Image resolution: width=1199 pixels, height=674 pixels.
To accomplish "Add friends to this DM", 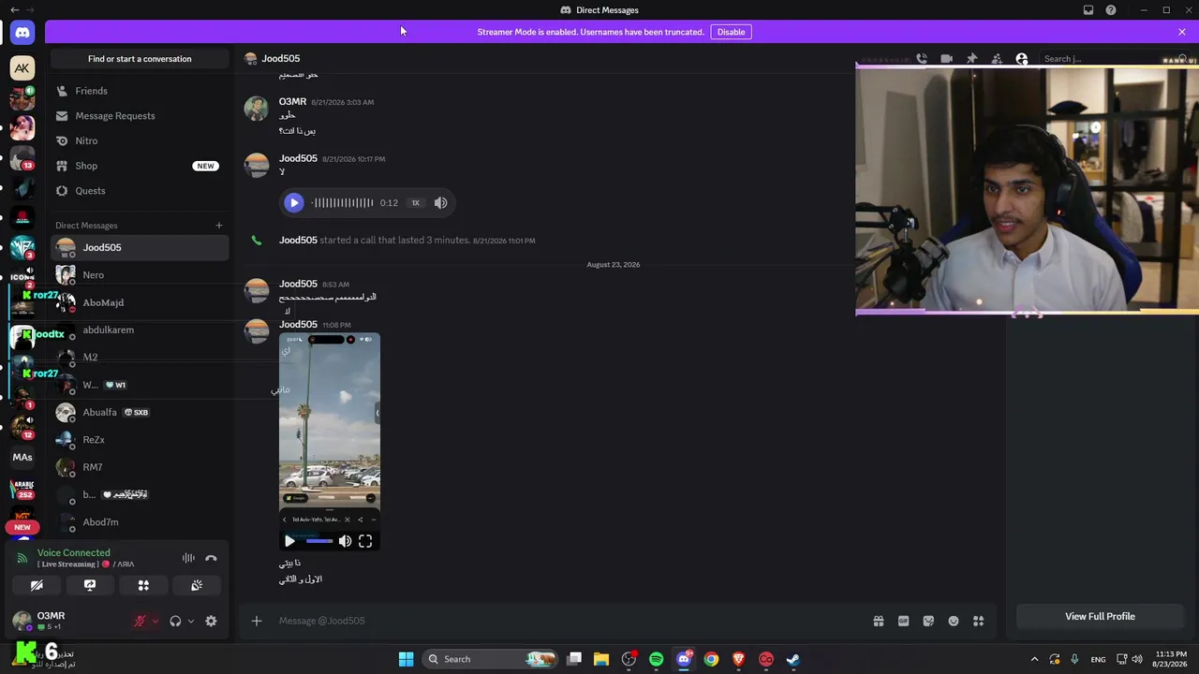I will tap(997, 58).
